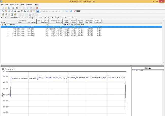165x116 pixels.
Task: Toggle the TCP filter button
Action: tap(41, 11)
